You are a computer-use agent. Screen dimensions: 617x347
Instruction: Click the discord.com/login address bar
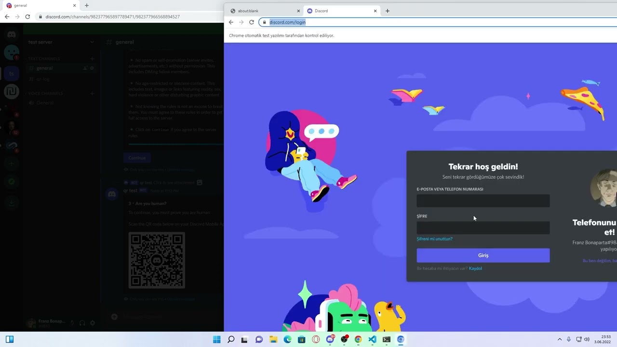tap(438, 22)
